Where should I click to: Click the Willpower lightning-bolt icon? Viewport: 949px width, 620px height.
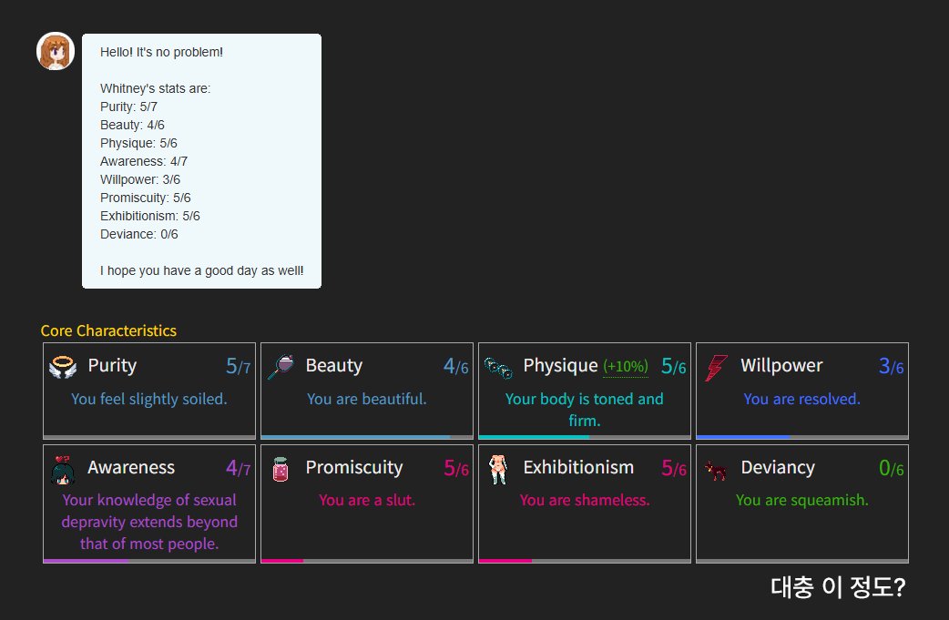716,367
